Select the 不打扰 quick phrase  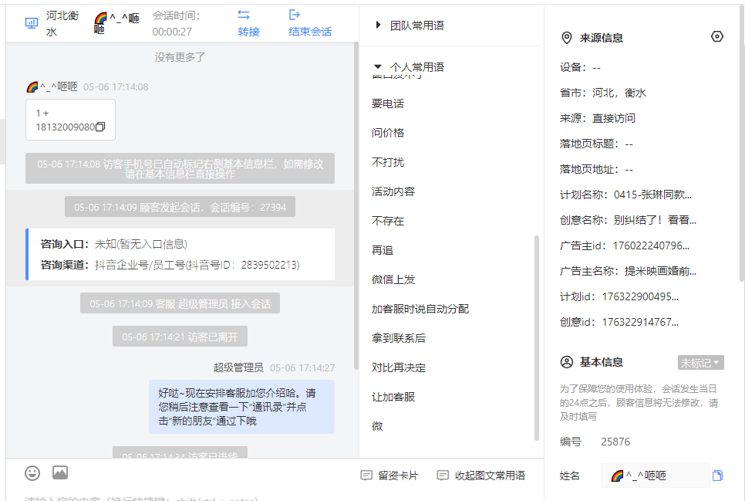tap(388, 162)
